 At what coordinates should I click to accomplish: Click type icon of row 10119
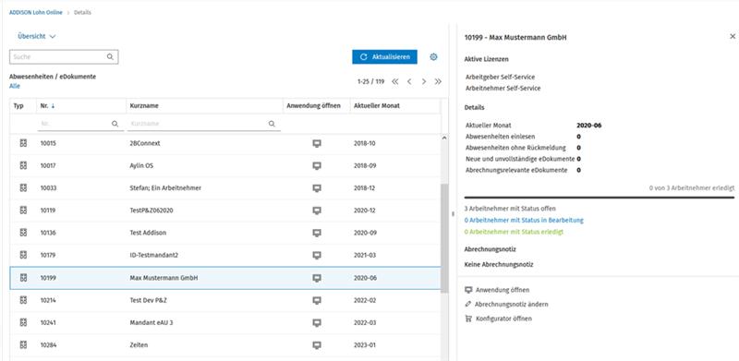click(23, 211)
